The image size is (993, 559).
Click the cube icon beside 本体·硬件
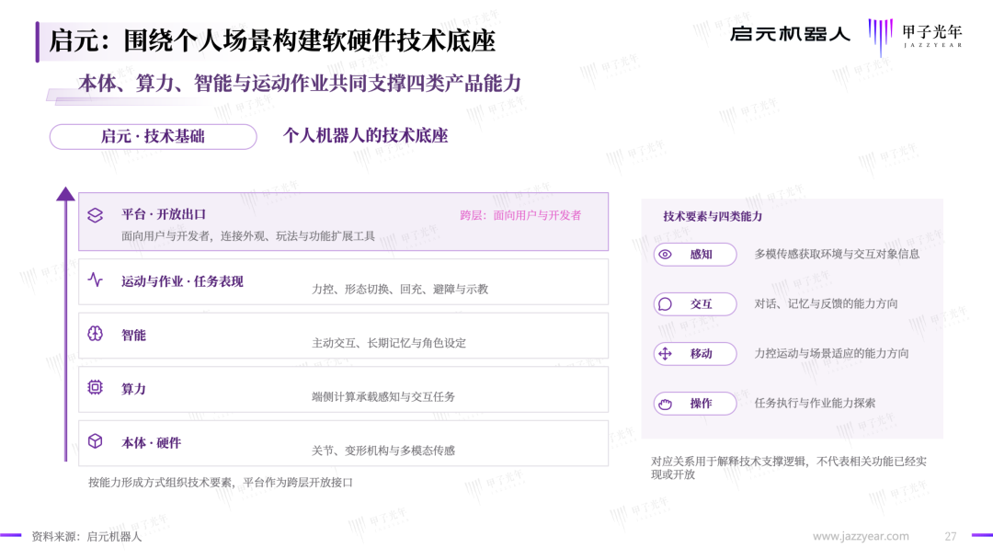95,441
